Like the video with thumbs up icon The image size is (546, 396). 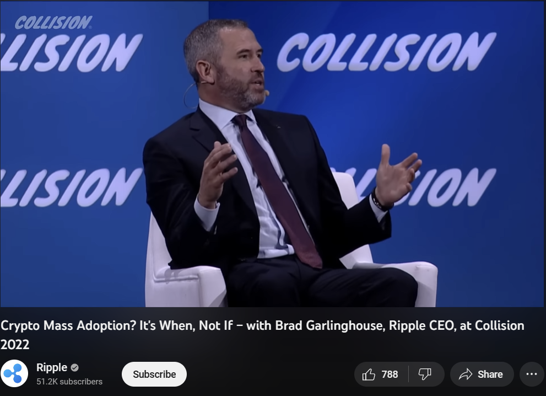coord(369,374)
